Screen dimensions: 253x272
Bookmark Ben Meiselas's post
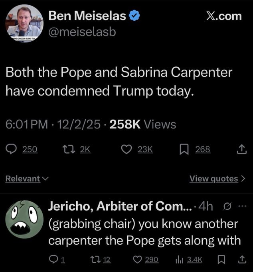tap(184, 149)
